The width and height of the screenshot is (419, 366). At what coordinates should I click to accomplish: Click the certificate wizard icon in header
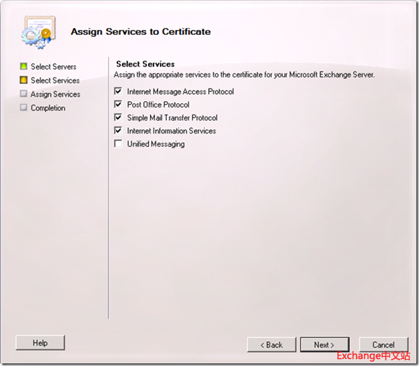pos(36,32)
